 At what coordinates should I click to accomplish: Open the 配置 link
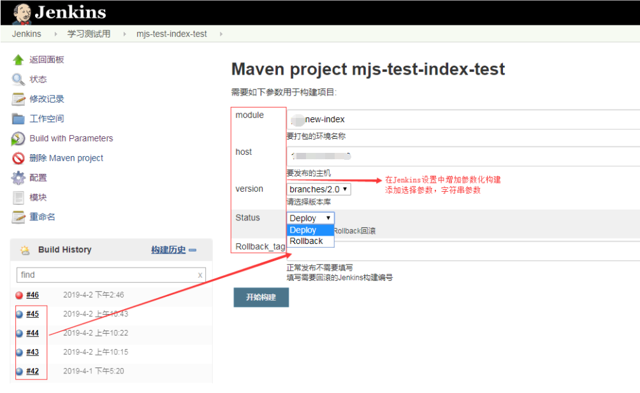click(x=38, y=178)
